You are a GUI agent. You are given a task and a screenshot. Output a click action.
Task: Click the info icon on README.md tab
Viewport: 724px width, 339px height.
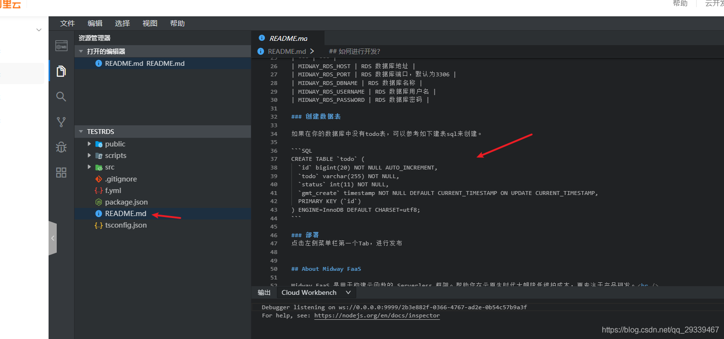click(x=262, y=38)
